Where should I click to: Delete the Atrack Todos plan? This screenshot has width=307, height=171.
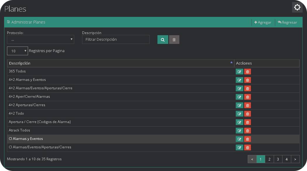[x=247, y=131]
